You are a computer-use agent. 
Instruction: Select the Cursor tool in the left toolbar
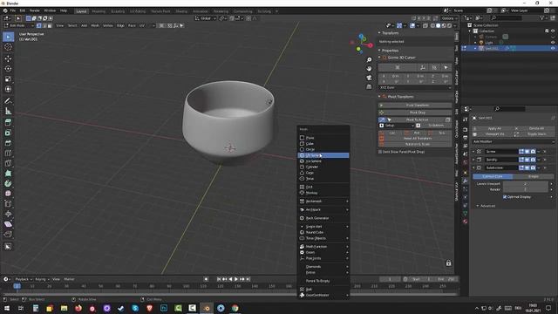coord(8,47)
